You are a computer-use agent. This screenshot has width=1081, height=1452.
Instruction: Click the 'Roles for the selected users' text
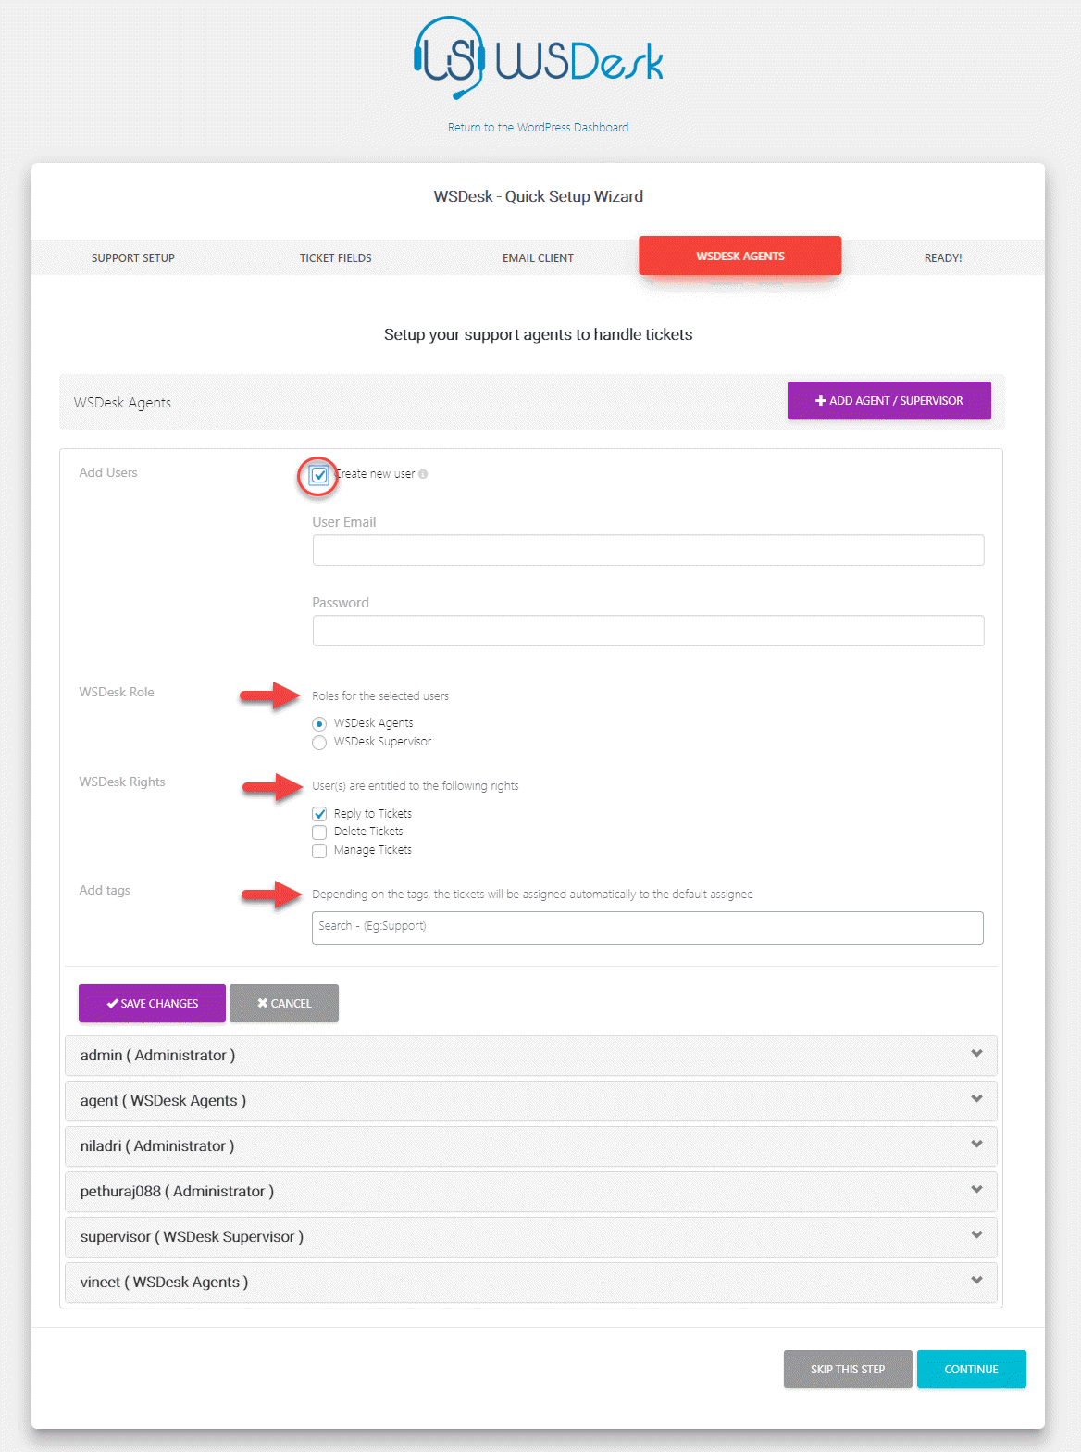(380, 696)
